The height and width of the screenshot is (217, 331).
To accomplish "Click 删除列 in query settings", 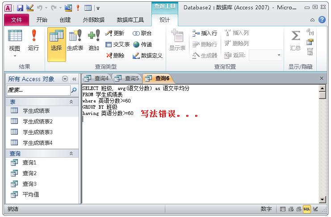I will pyautogui.click(x=236, y=44).
